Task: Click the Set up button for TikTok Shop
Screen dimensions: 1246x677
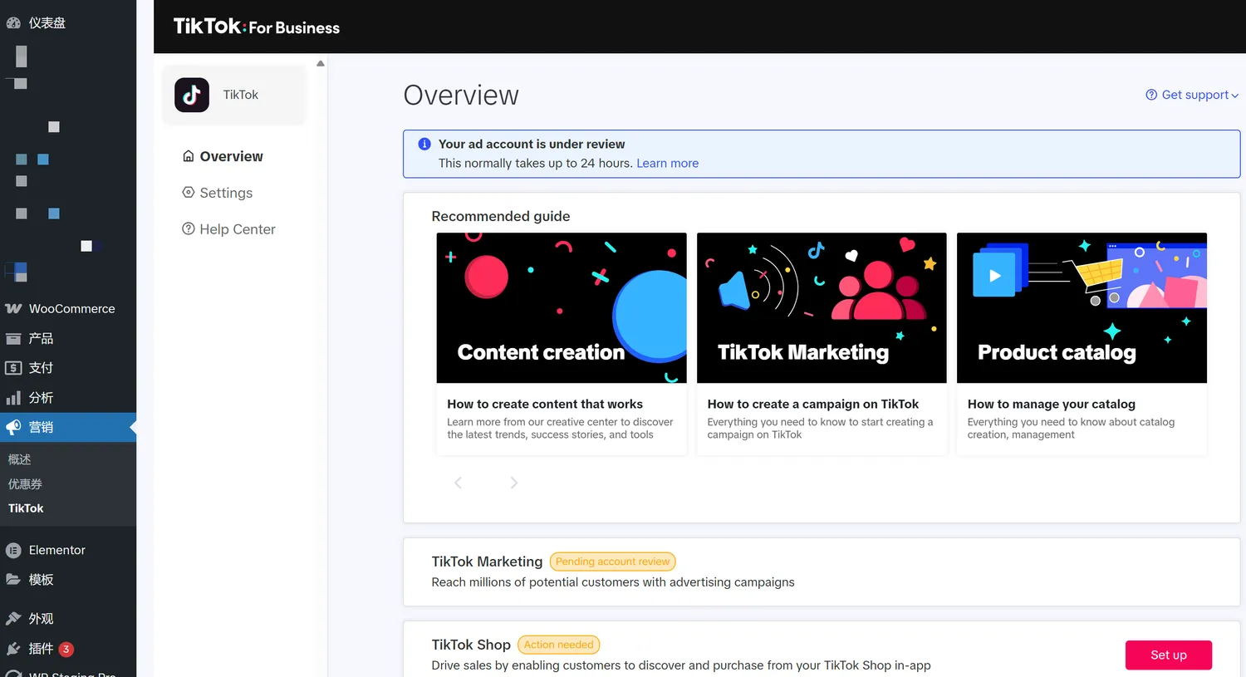Action: [x=1168, y=655]
